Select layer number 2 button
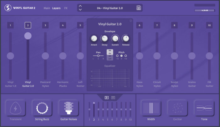 pos(28,25)
